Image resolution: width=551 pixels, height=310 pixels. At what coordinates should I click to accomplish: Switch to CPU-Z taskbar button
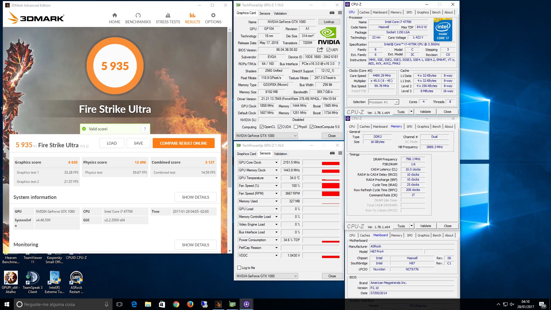pos(247,304)
